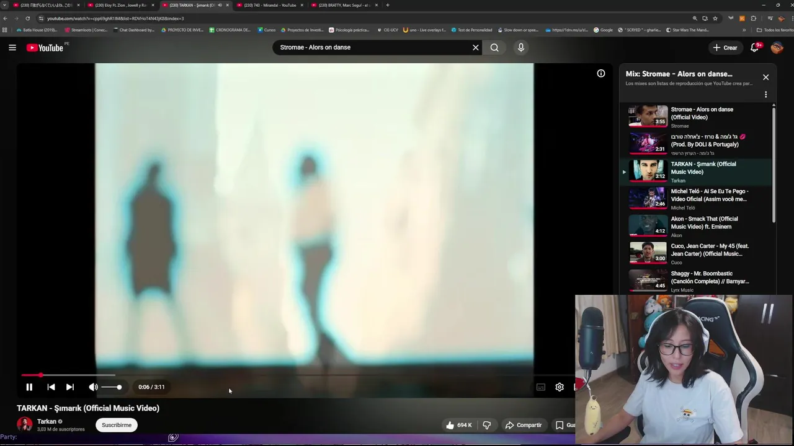Click the video title TARKAN - Şımarık
This screenshot has width=794, height=446.
click(x=88, y=408)
